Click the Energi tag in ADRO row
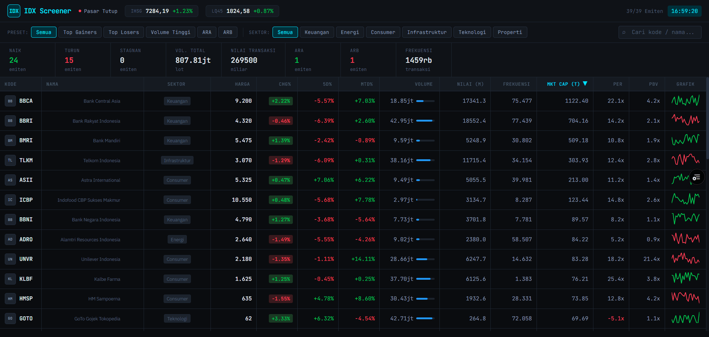This screenshot has width=709, height=337. pyautogui.click(x=177, y=239)
